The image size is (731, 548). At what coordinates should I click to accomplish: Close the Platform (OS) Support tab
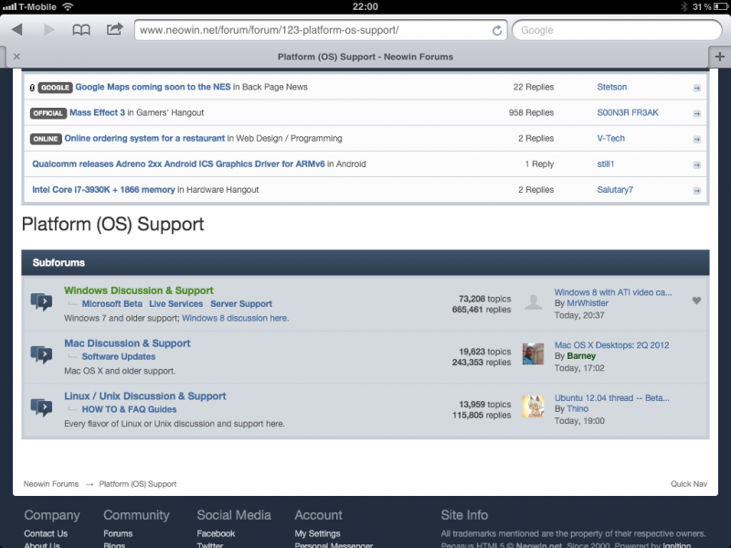coord(16,57)
